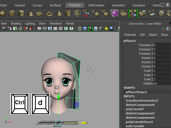Create a polygon sphere from the shelf
Screen dimensions: 171x128
coord(3,13)
